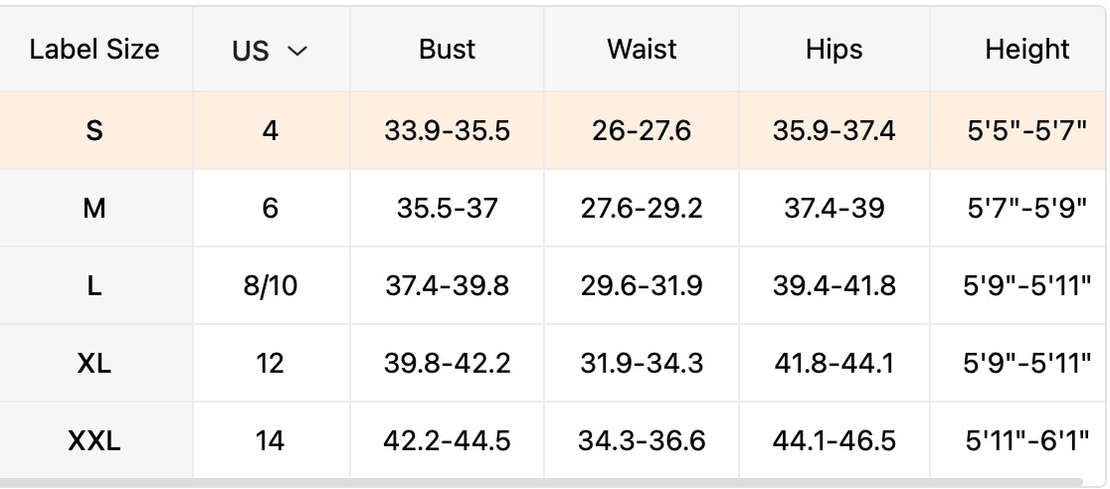Click the M label size cell
This screenshot has width=1110, height=489.
pos(94,208)
